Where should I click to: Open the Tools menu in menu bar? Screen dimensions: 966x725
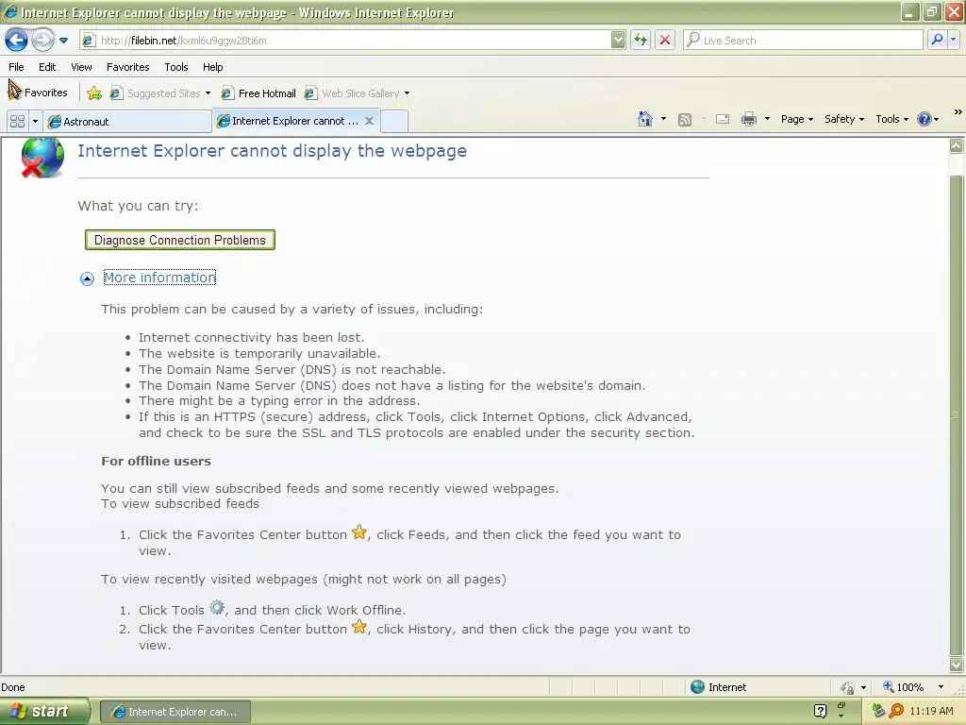[x=176, y=67]
